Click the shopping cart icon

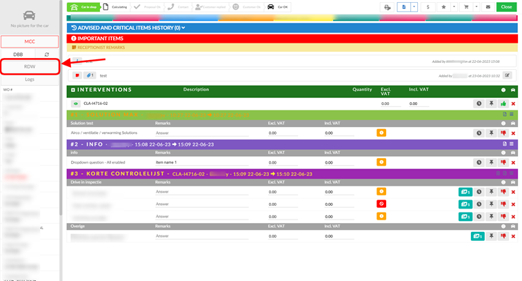tap(466, 7)
